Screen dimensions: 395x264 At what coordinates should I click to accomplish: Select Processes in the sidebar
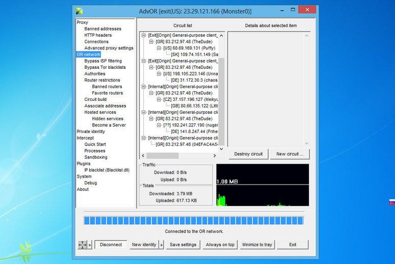tap(95, 151)
